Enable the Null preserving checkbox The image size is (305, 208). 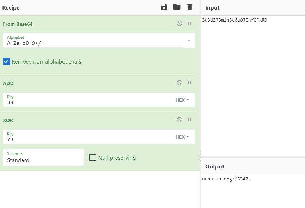click(93, 158)
